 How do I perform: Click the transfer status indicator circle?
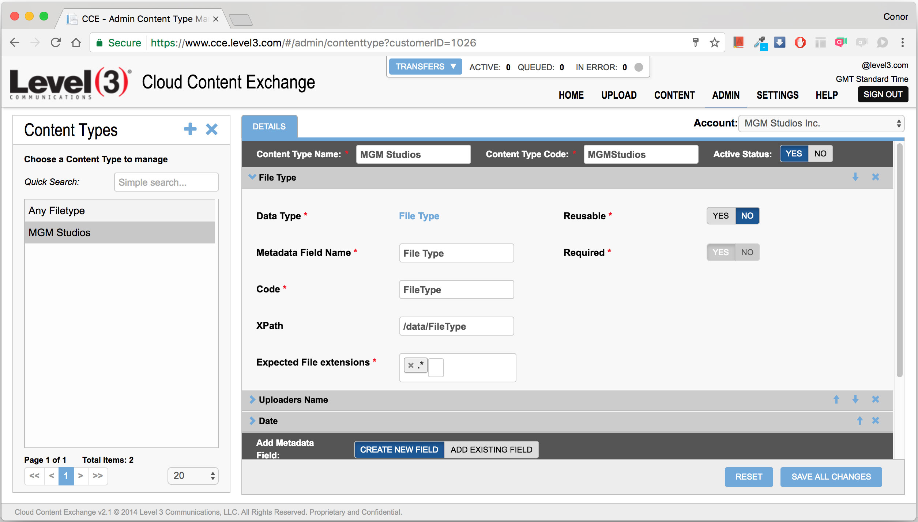639,67
